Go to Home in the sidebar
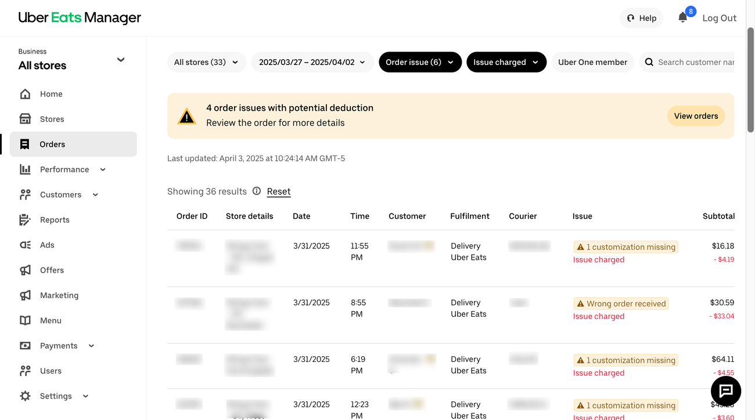Image resolution: width=755 pixels, height=420 pixels. 51,94
